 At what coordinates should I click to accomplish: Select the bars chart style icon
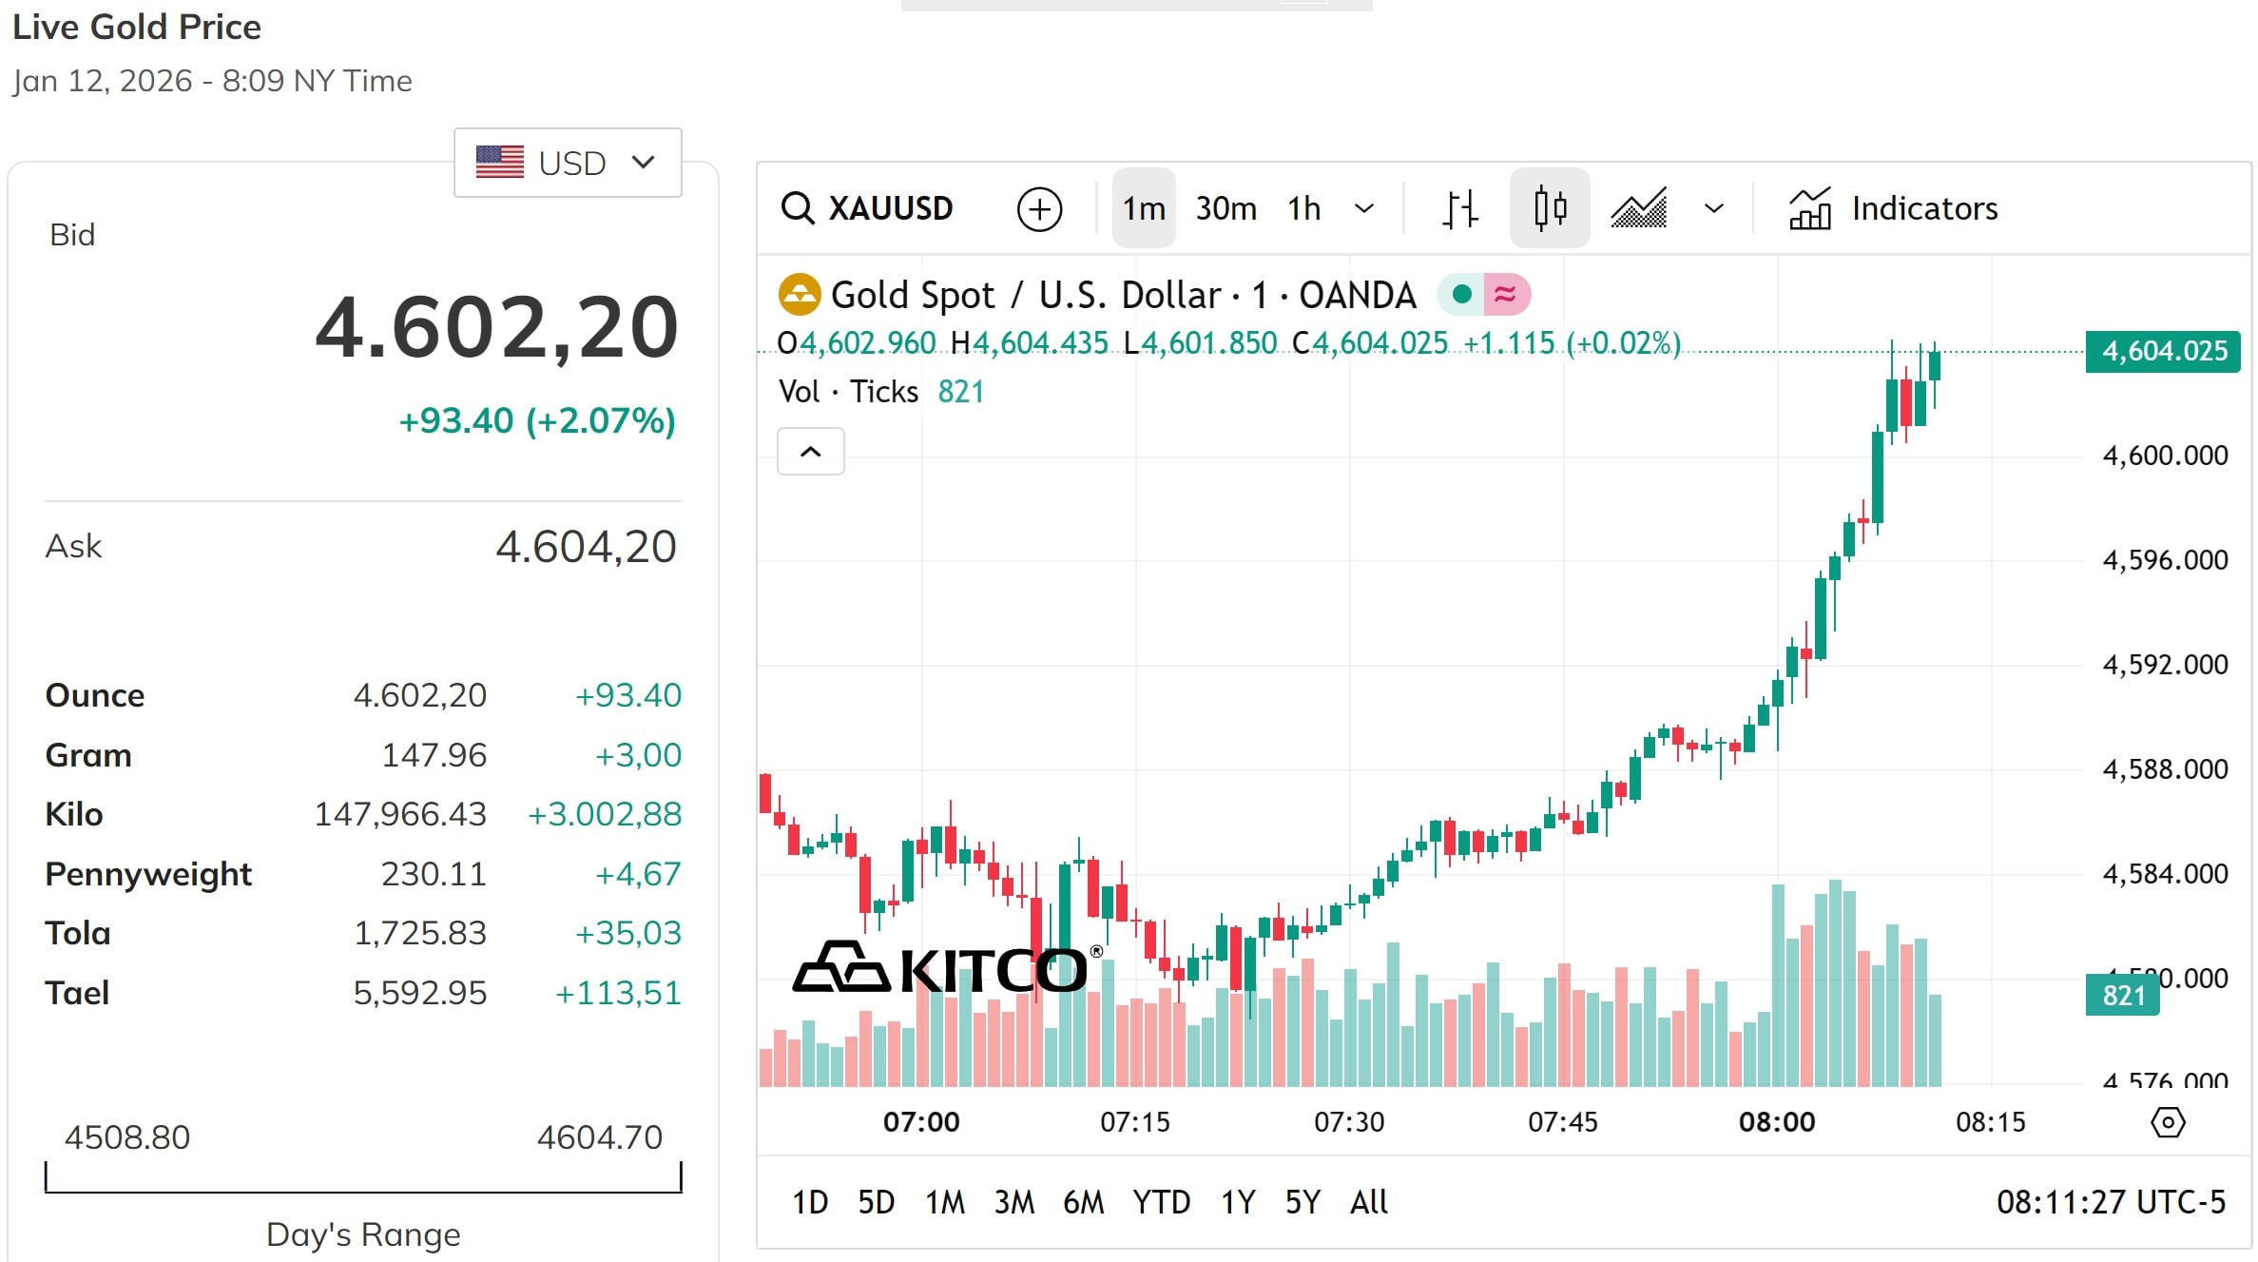pos(1458,208)
